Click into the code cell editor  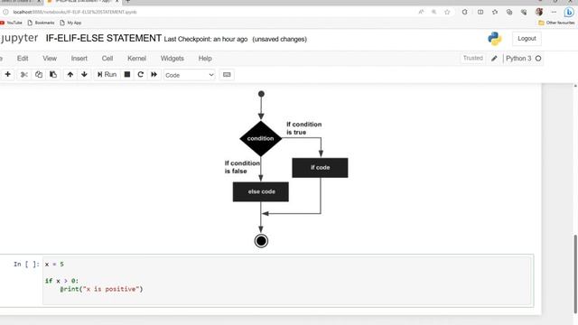(x=287, y=281)
